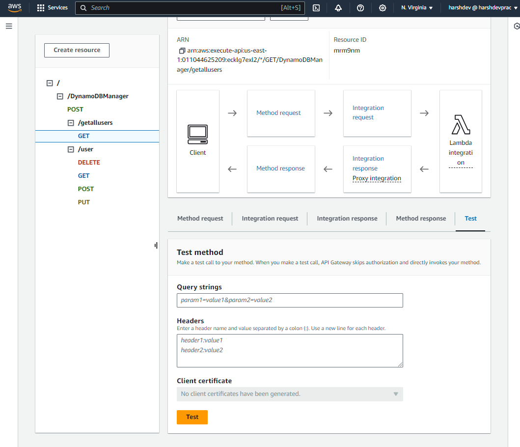The width and height of the screenshot is (520, 447).
Task: Switch to the Method response tab
Action: click(x=421, y=219)
